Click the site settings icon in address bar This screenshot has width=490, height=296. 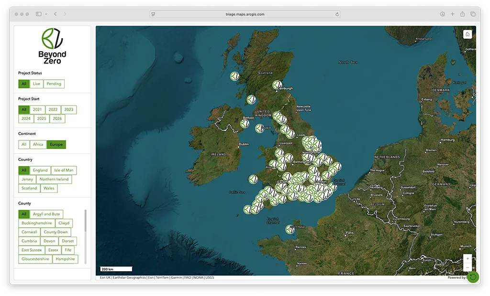pos(153,14)
